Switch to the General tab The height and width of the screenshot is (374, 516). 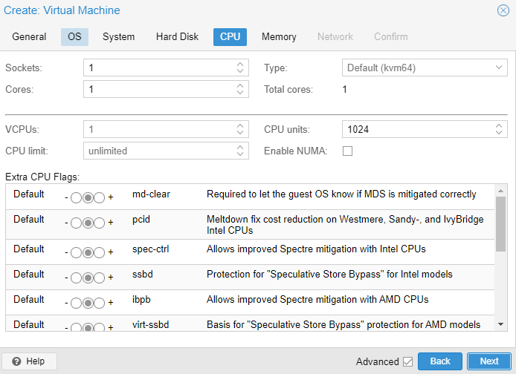click(29, 37)
